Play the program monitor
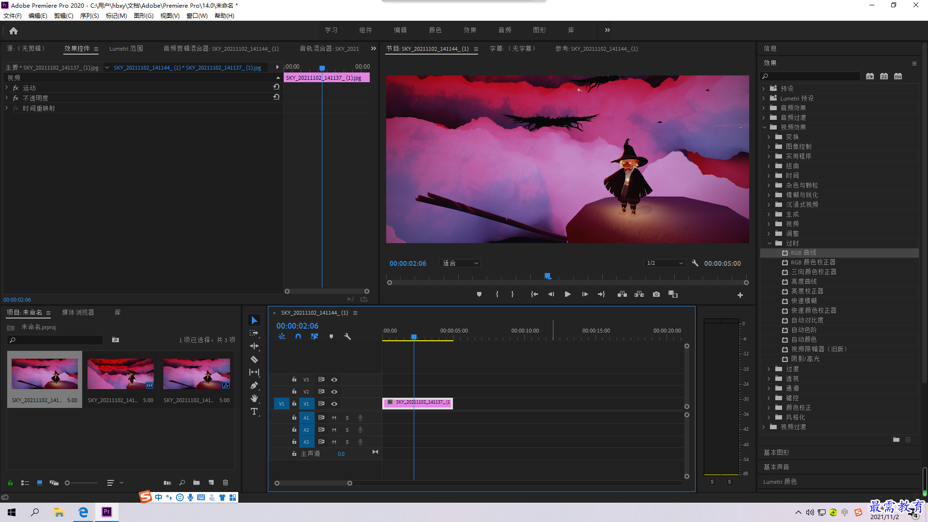This screenshot has width=928, height=522. point(567,294)
